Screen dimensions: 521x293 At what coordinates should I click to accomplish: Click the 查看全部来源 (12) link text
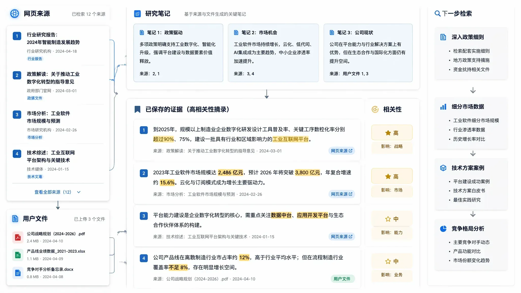tap(53, 192)
